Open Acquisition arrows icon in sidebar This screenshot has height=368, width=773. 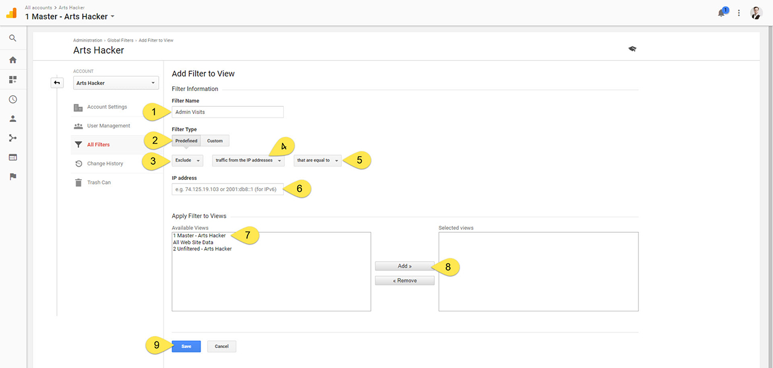pyautogui.click(x=13, y=138)
